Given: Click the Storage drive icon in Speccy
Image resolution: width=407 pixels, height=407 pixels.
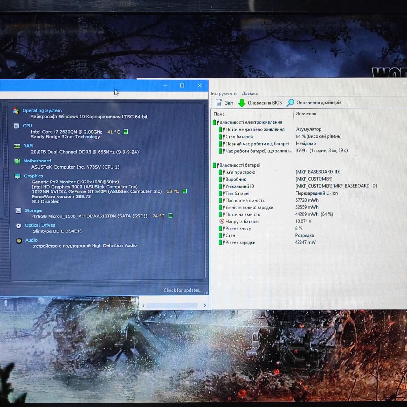Looking at the screenshot, I should tap(18, 210).
